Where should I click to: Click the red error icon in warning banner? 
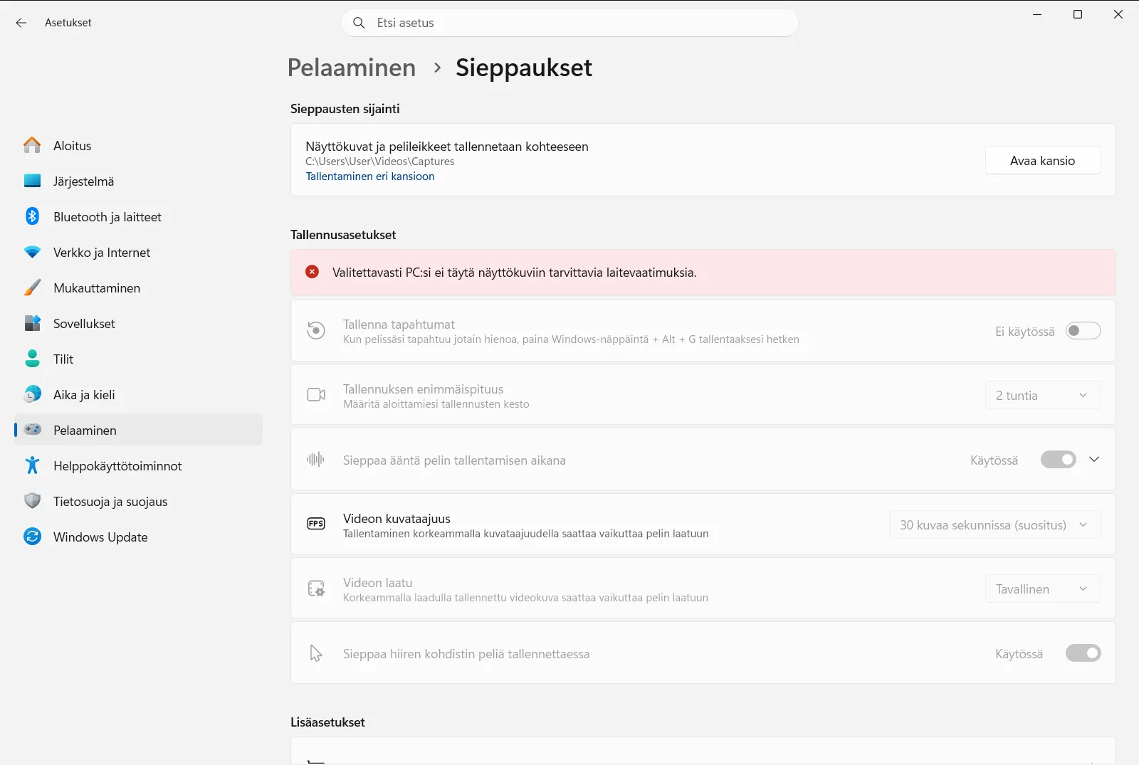click(x=312, y=272)
